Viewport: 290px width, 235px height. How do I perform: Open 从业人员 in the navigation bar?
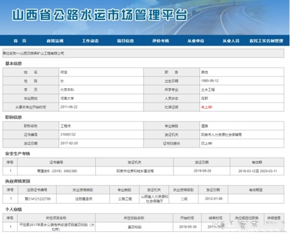231,41
